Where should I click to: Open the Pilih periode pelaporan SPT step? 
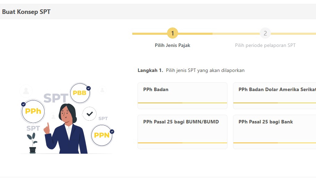(x=265, y=45)
